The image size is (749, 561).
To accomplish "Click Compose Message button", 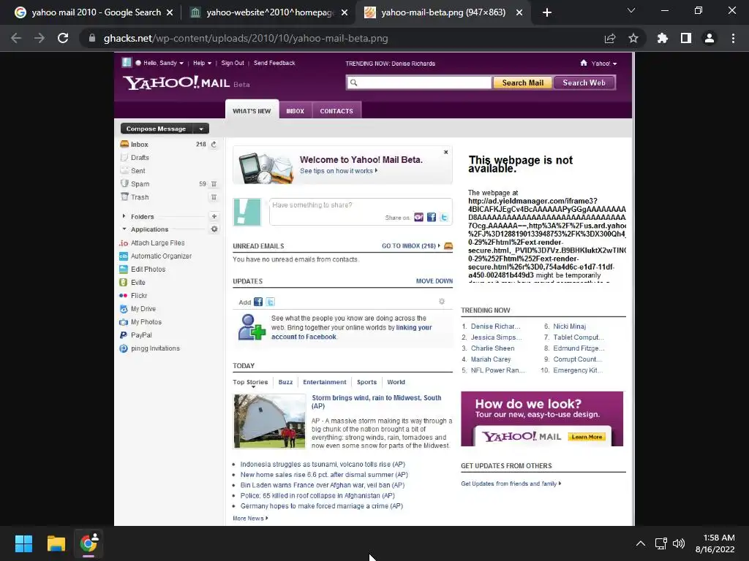I will tap(157, 129).
